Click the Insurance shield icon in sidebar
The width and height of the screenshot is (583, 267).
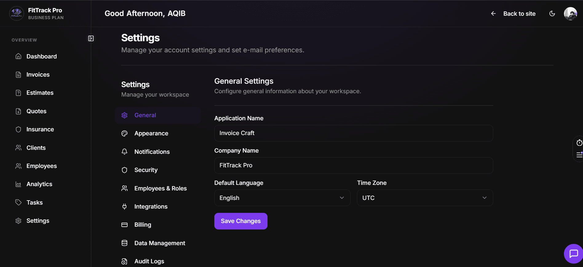coord(18,130)
